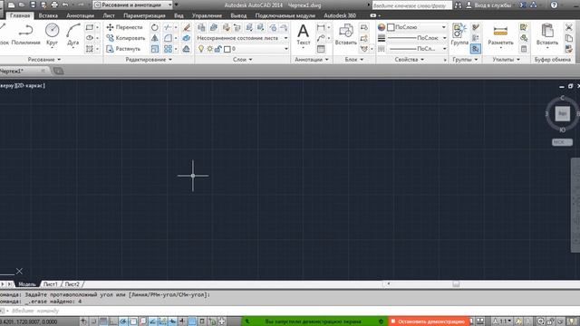Click the Move (Перенести) command
This screenshot has height=326, width=580.
(124, 27)
